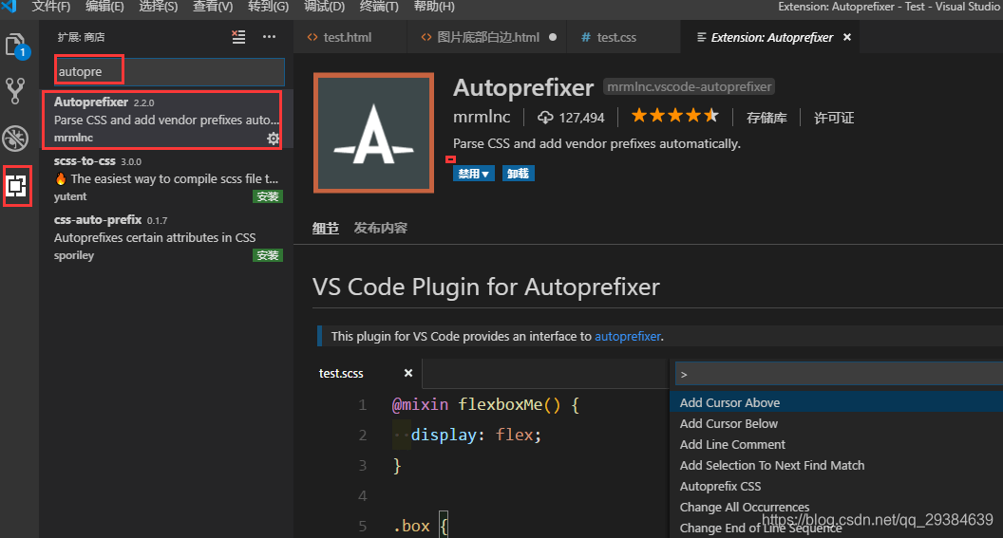Viewport: 1003px width, 538px height.
Task: Open the 调试(D) menu
Action: pyautogui.click(x=324, y=7)
